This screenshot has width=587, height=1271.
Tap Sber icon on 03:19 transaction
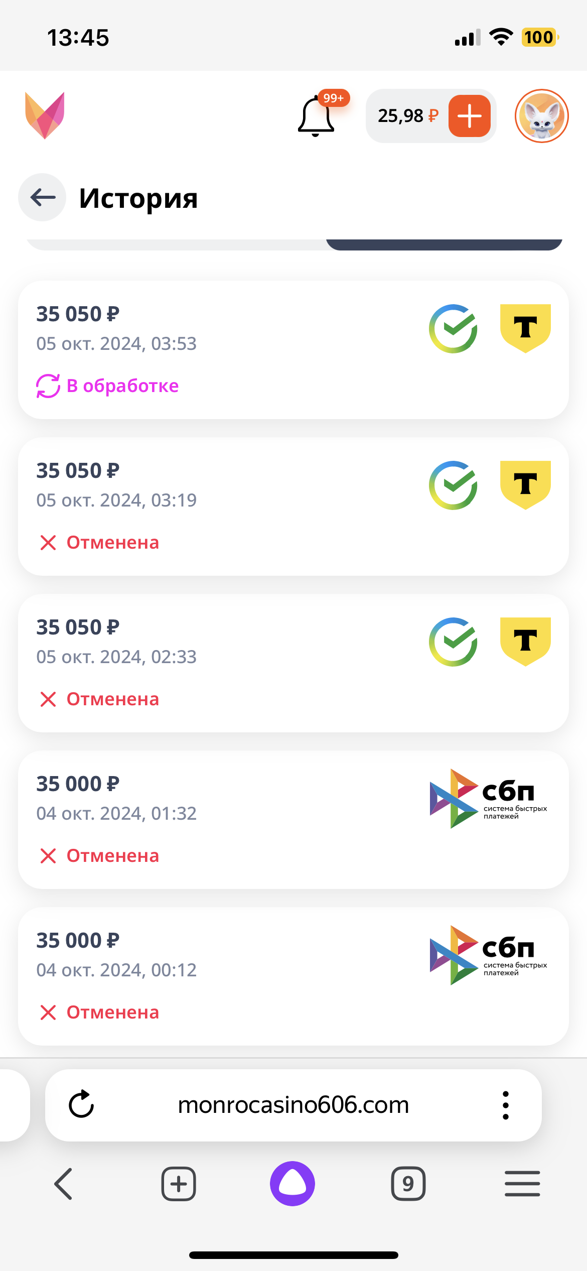point(453,485)
